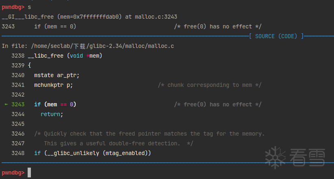Image resolution: width=334 pixels, height=179 pixels.
Task: Click the 'Quickly check that the freed pointer' comment
Action: (149, 134)
